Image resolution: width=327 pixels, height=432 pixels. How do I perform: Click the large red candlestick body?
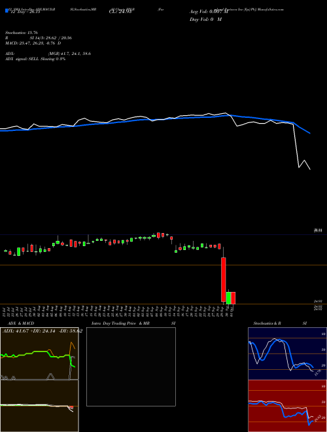(223, 279)
